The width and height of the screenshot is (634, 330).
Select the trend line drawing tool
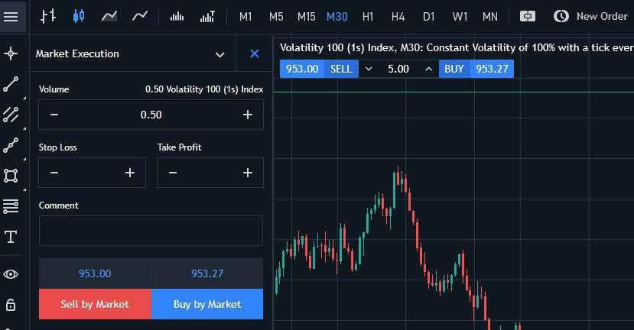click(x=11, y=84)
